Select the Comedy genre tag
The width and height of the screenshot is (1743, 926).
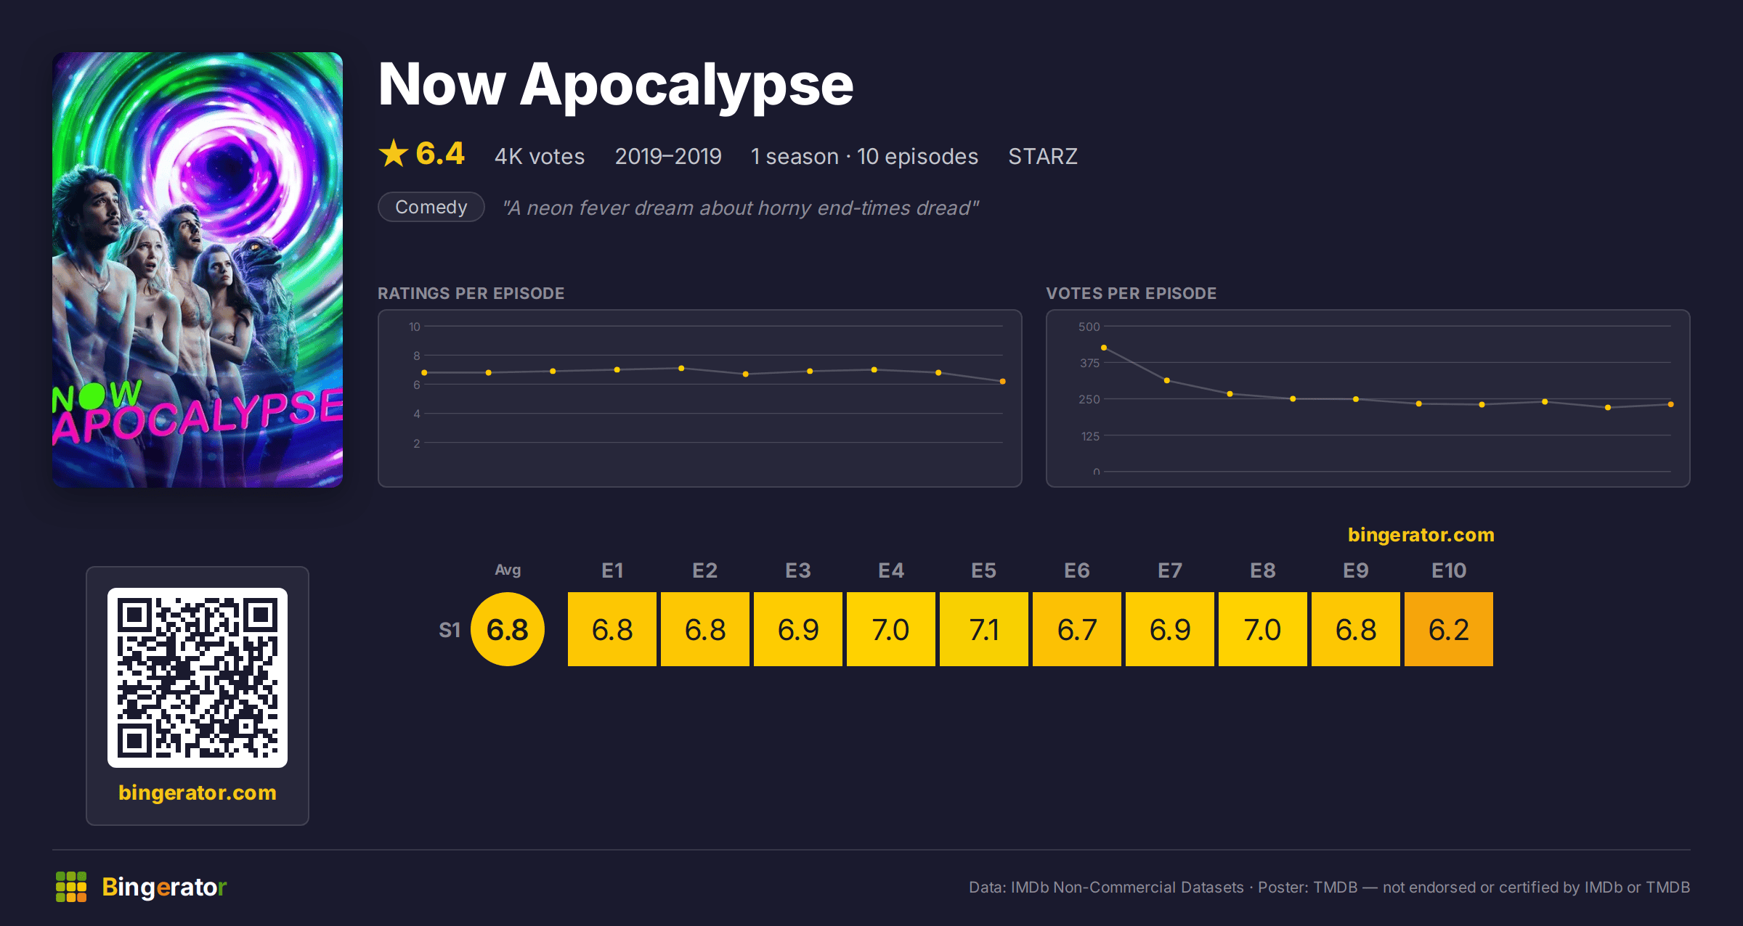click(x=431, y=208)
